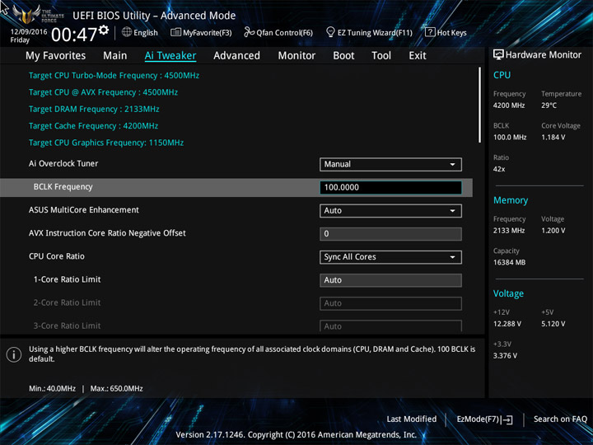Click the 12/09/2016 date text

(x=29, y=32)
